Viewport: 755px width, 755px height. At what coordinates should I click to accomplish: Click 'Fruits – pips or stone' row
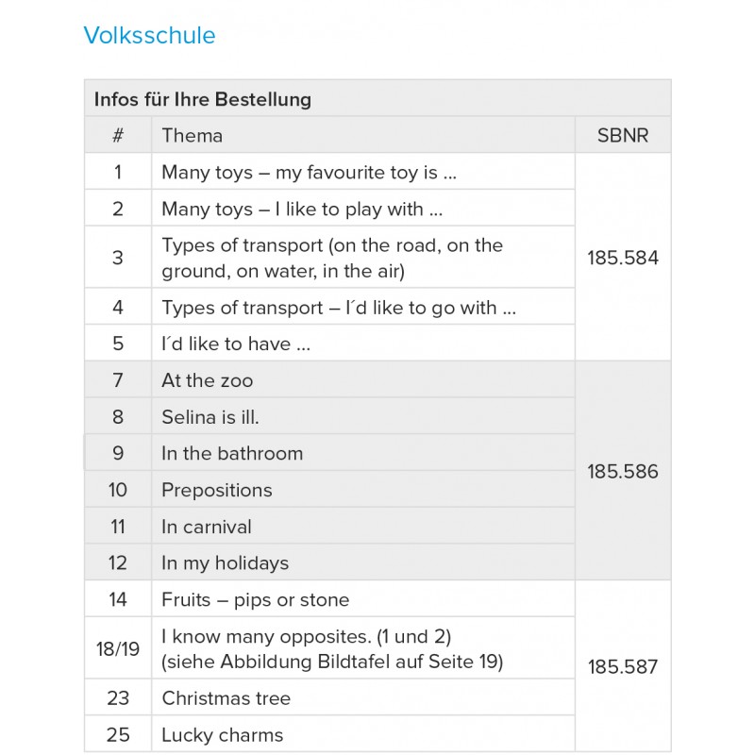pyautogui.click(x=255, y=600)
